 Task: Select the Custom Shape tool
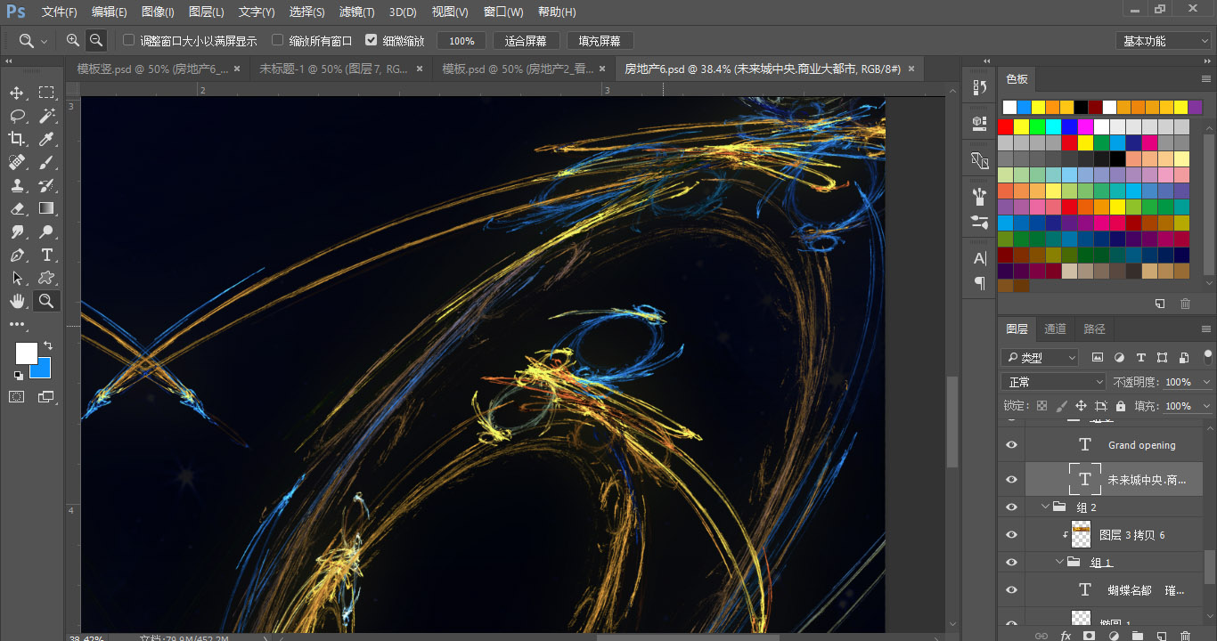click(x=46, y=278)
